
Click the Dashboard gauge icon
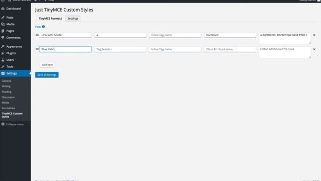3,9
